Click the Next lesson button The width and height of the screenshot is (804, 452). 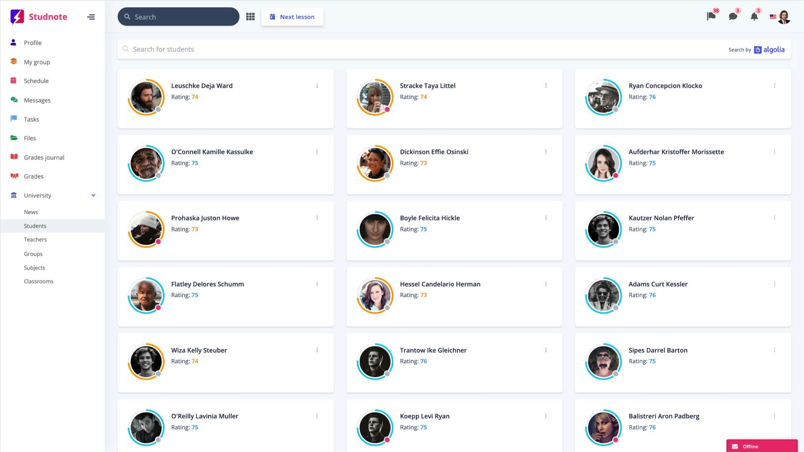coord(292,17)
